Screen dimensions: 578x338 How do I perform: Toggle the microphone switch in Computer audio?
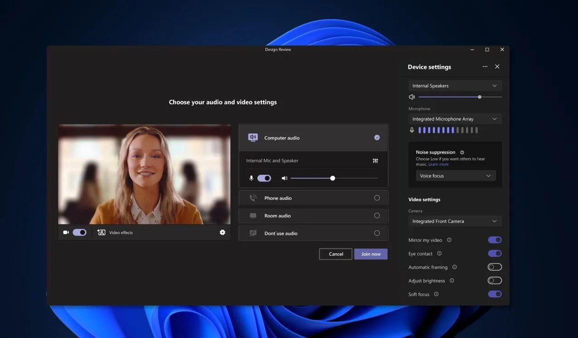pos(264,179)
